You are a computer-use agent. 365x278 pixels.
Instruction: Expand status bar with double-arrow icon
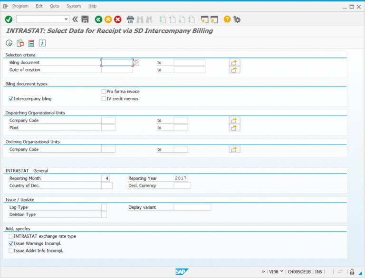coord(263,271)
